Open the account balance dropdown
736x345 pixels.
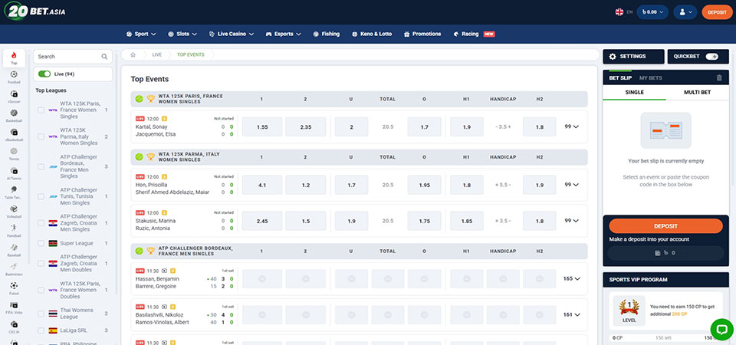click(652, 12)
